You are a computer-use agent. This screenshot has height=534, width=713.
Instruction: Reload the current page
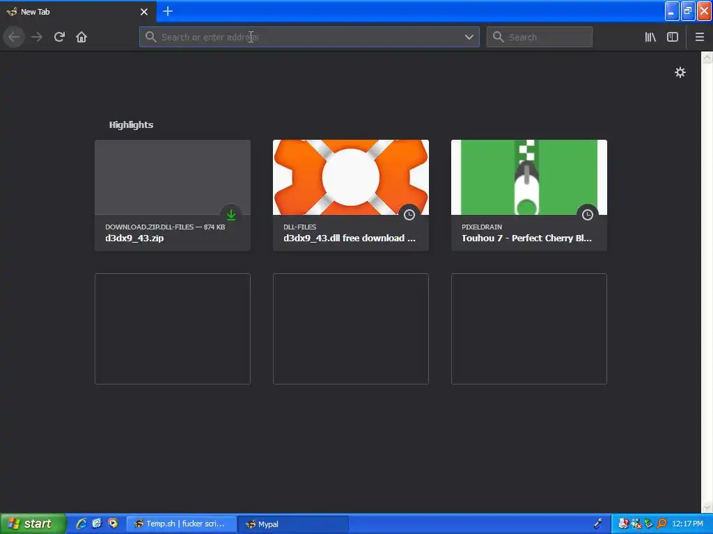click(59, 37)
